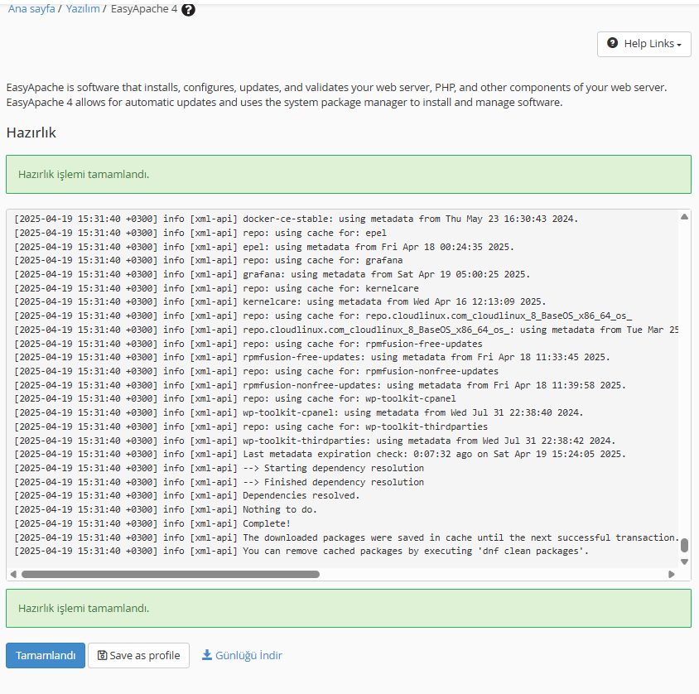Screen dimensions: 699x694
Task: Click the vertical scrollbar thumb of the log
Action: (x=684, y=545)
